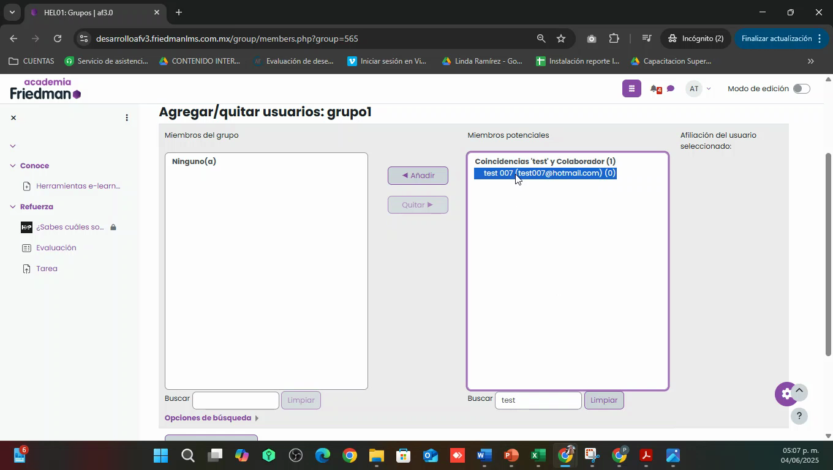Click the browser address bar URL
Viewport: 833px width, 470px height.
[227, 39]
